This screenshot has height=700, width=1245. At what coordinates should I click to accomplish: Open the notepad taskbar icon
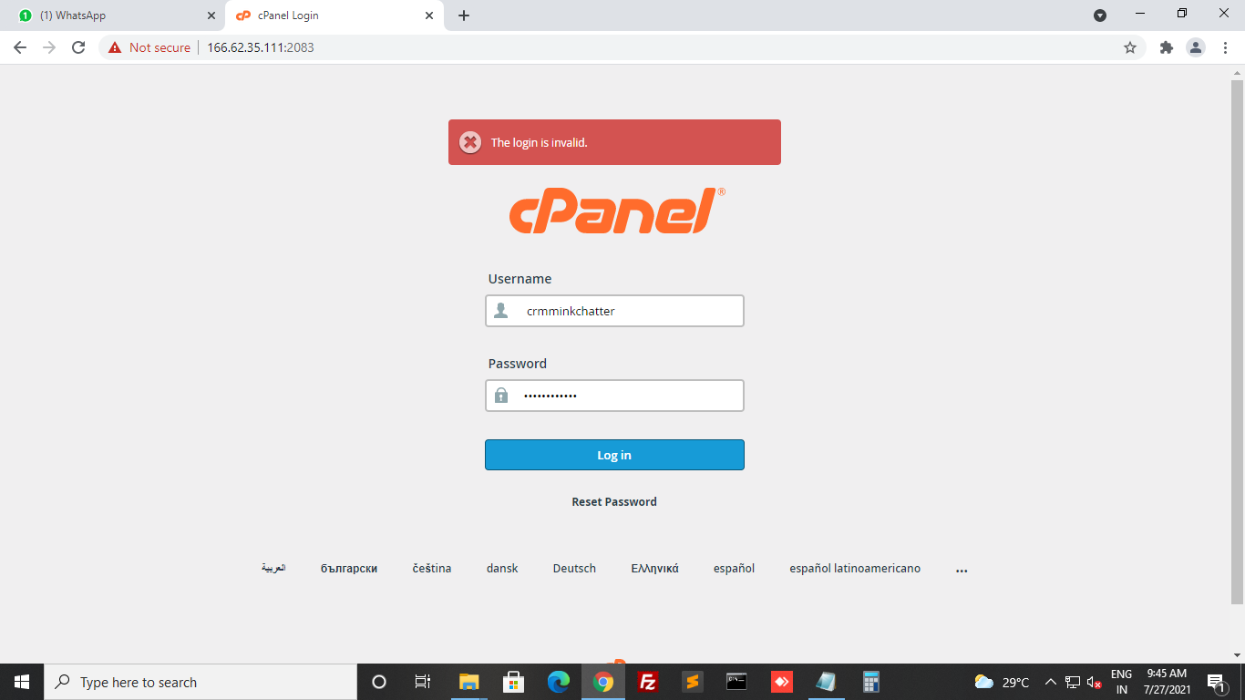point(827,682)
